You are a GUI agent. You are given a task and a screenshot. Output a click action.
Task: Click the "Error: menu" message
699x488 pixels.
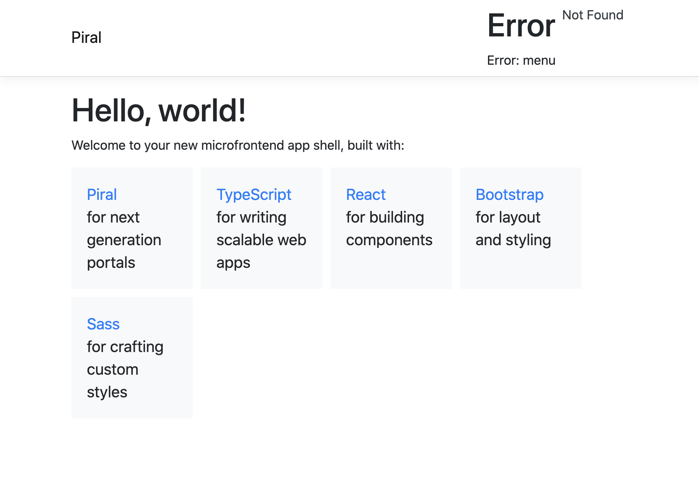(x=521, y=60)
